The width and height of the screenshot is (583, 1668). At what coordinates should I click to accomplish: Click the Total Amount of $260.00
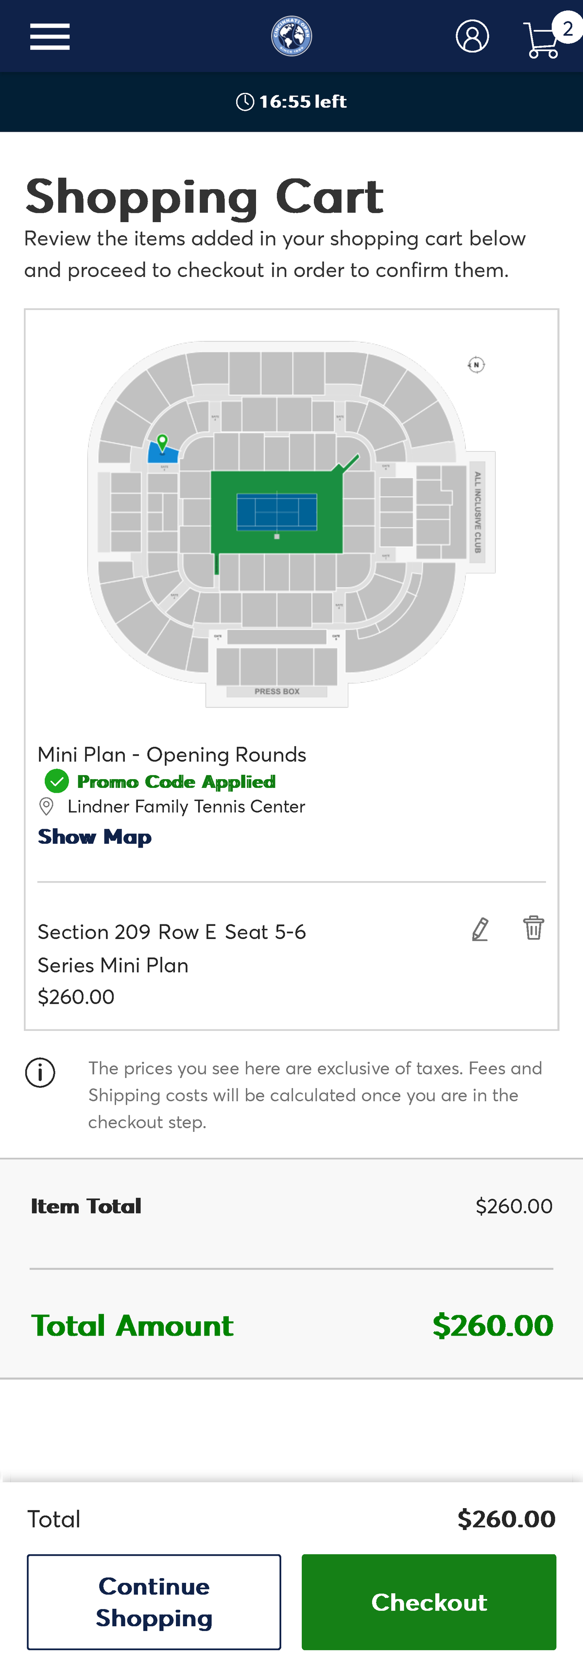494,1325
